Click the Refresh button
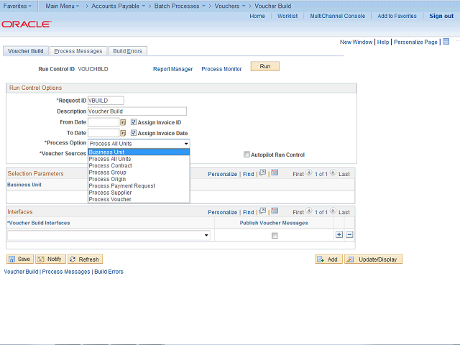Screen dimensions: 460x345 85,259
